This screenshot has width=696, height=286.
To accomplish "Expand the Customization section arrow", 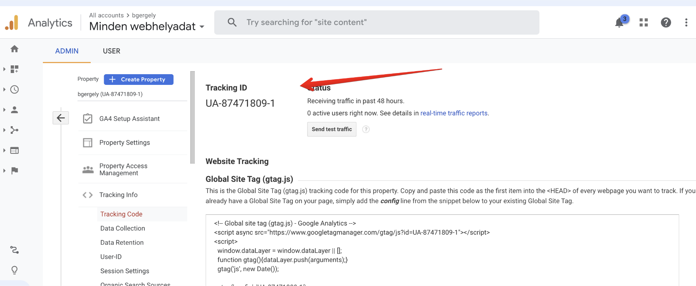I will (x=4, y=69).
